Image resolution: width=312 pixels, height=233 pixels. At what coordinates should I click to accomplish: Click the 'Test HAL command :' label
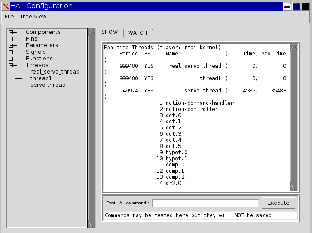pyautogui.click(x=127, y=203)
